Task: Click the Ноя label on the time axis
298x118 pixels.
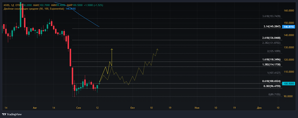Action: click(x=197, y=108)
